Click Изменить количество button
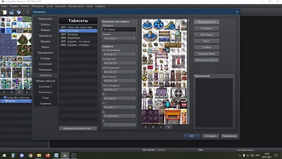 click(x=78, y=129)
